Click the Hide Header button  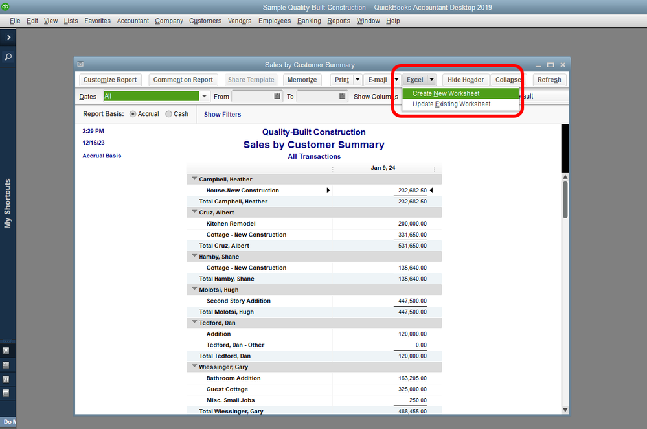tap(466, 80)
